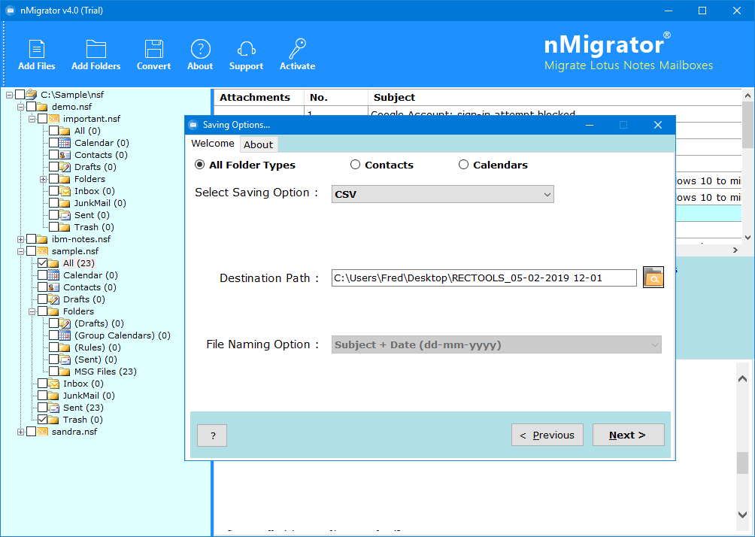Select the Contacts radio button

point(355,165)
